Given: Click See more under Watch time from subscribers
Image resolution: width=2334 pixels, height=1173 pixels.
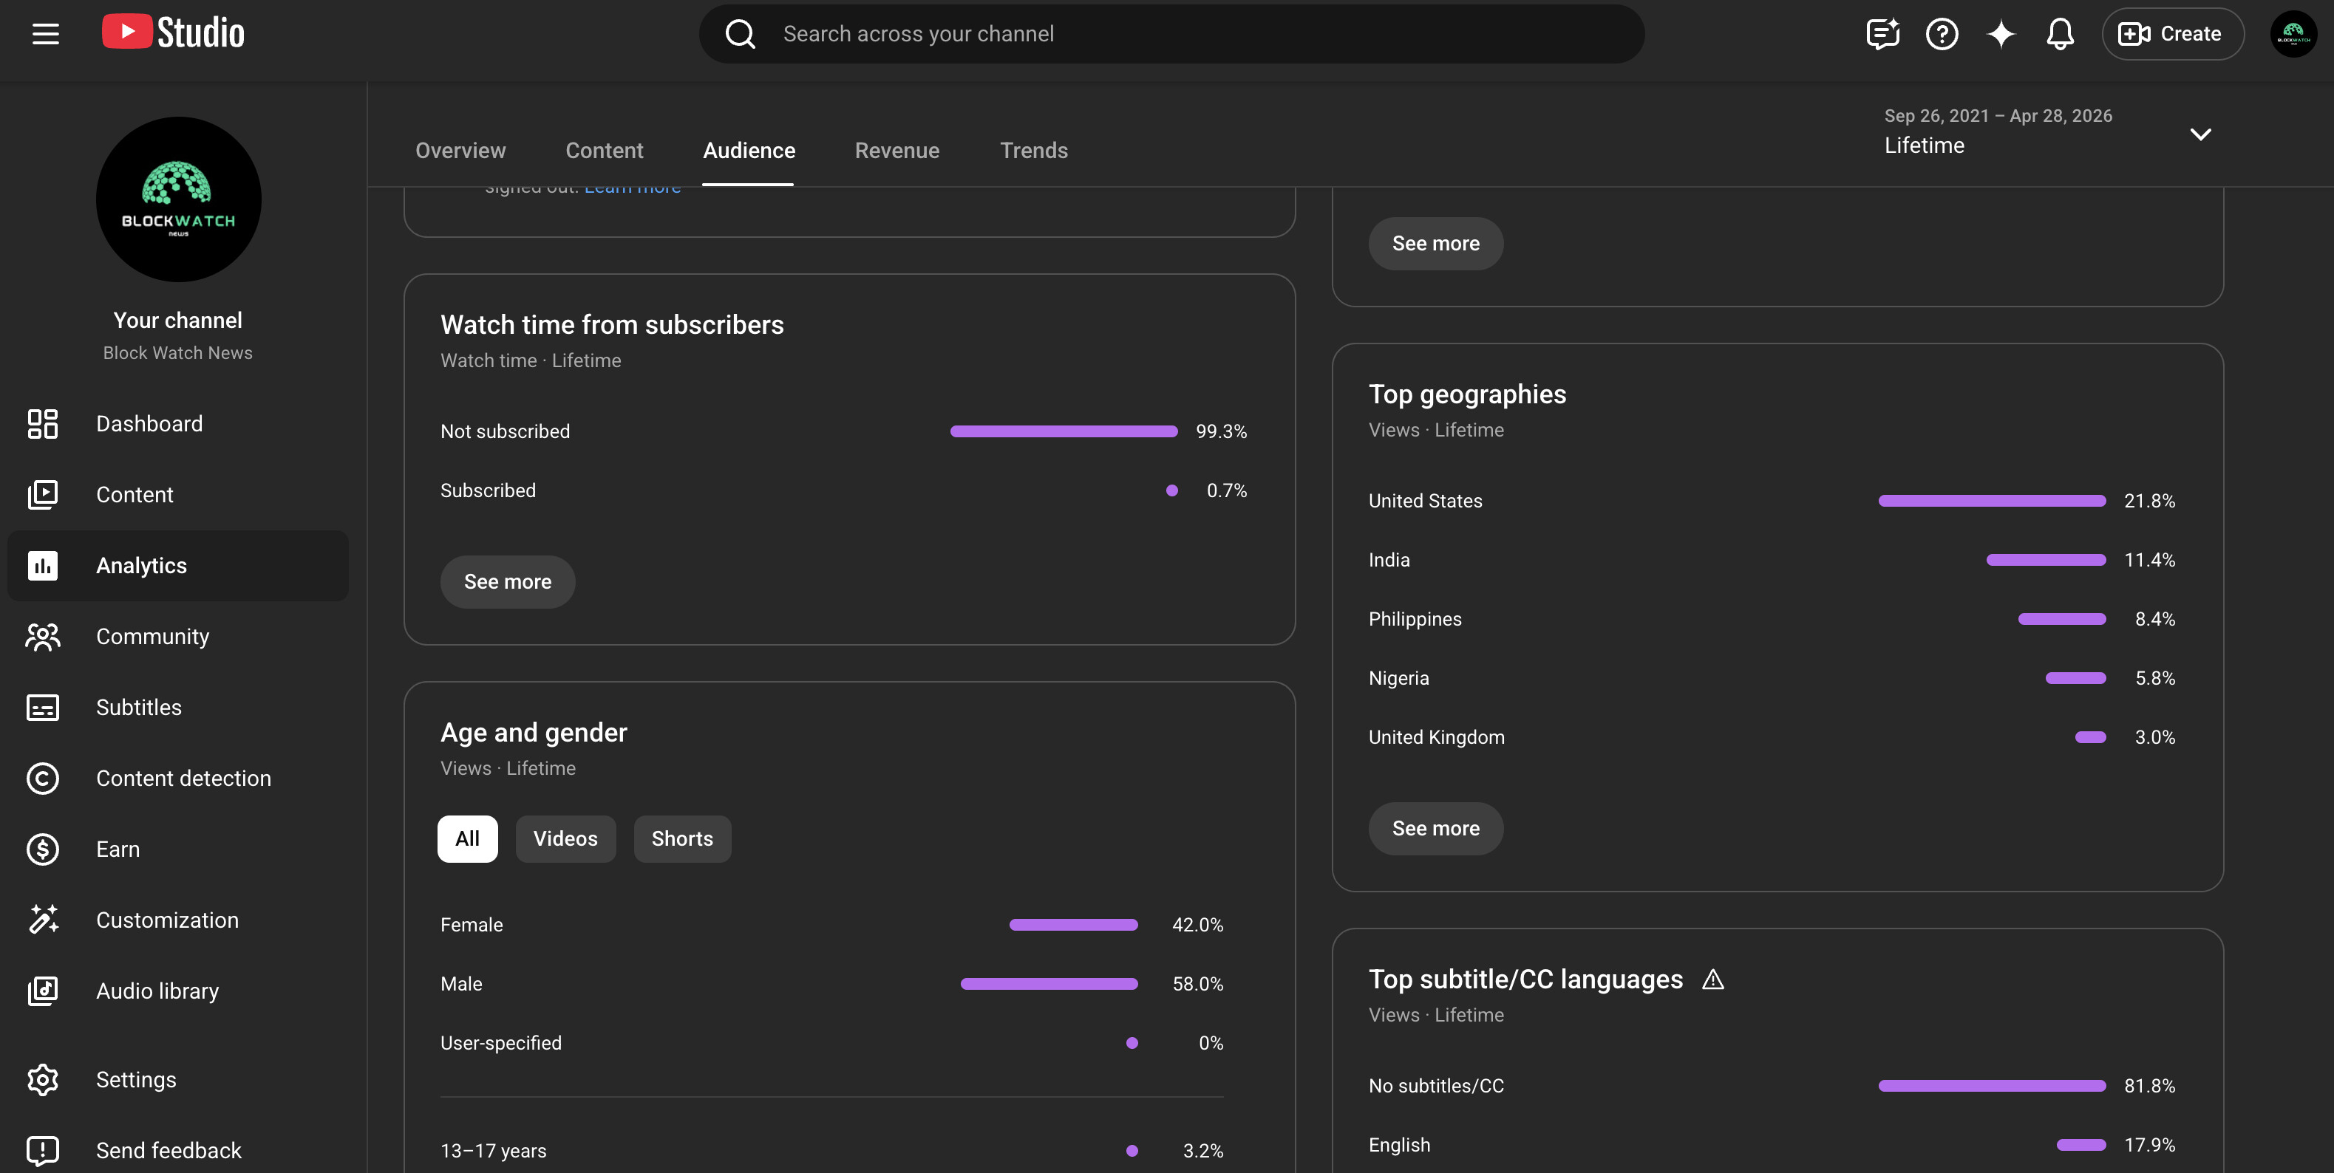Looking at the screenshot, I should (508, 581).
